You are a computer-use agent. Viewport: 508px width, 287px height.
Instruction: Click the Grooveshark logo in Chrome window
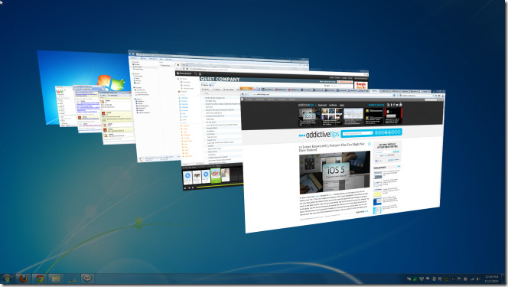[x=184, y=73]
